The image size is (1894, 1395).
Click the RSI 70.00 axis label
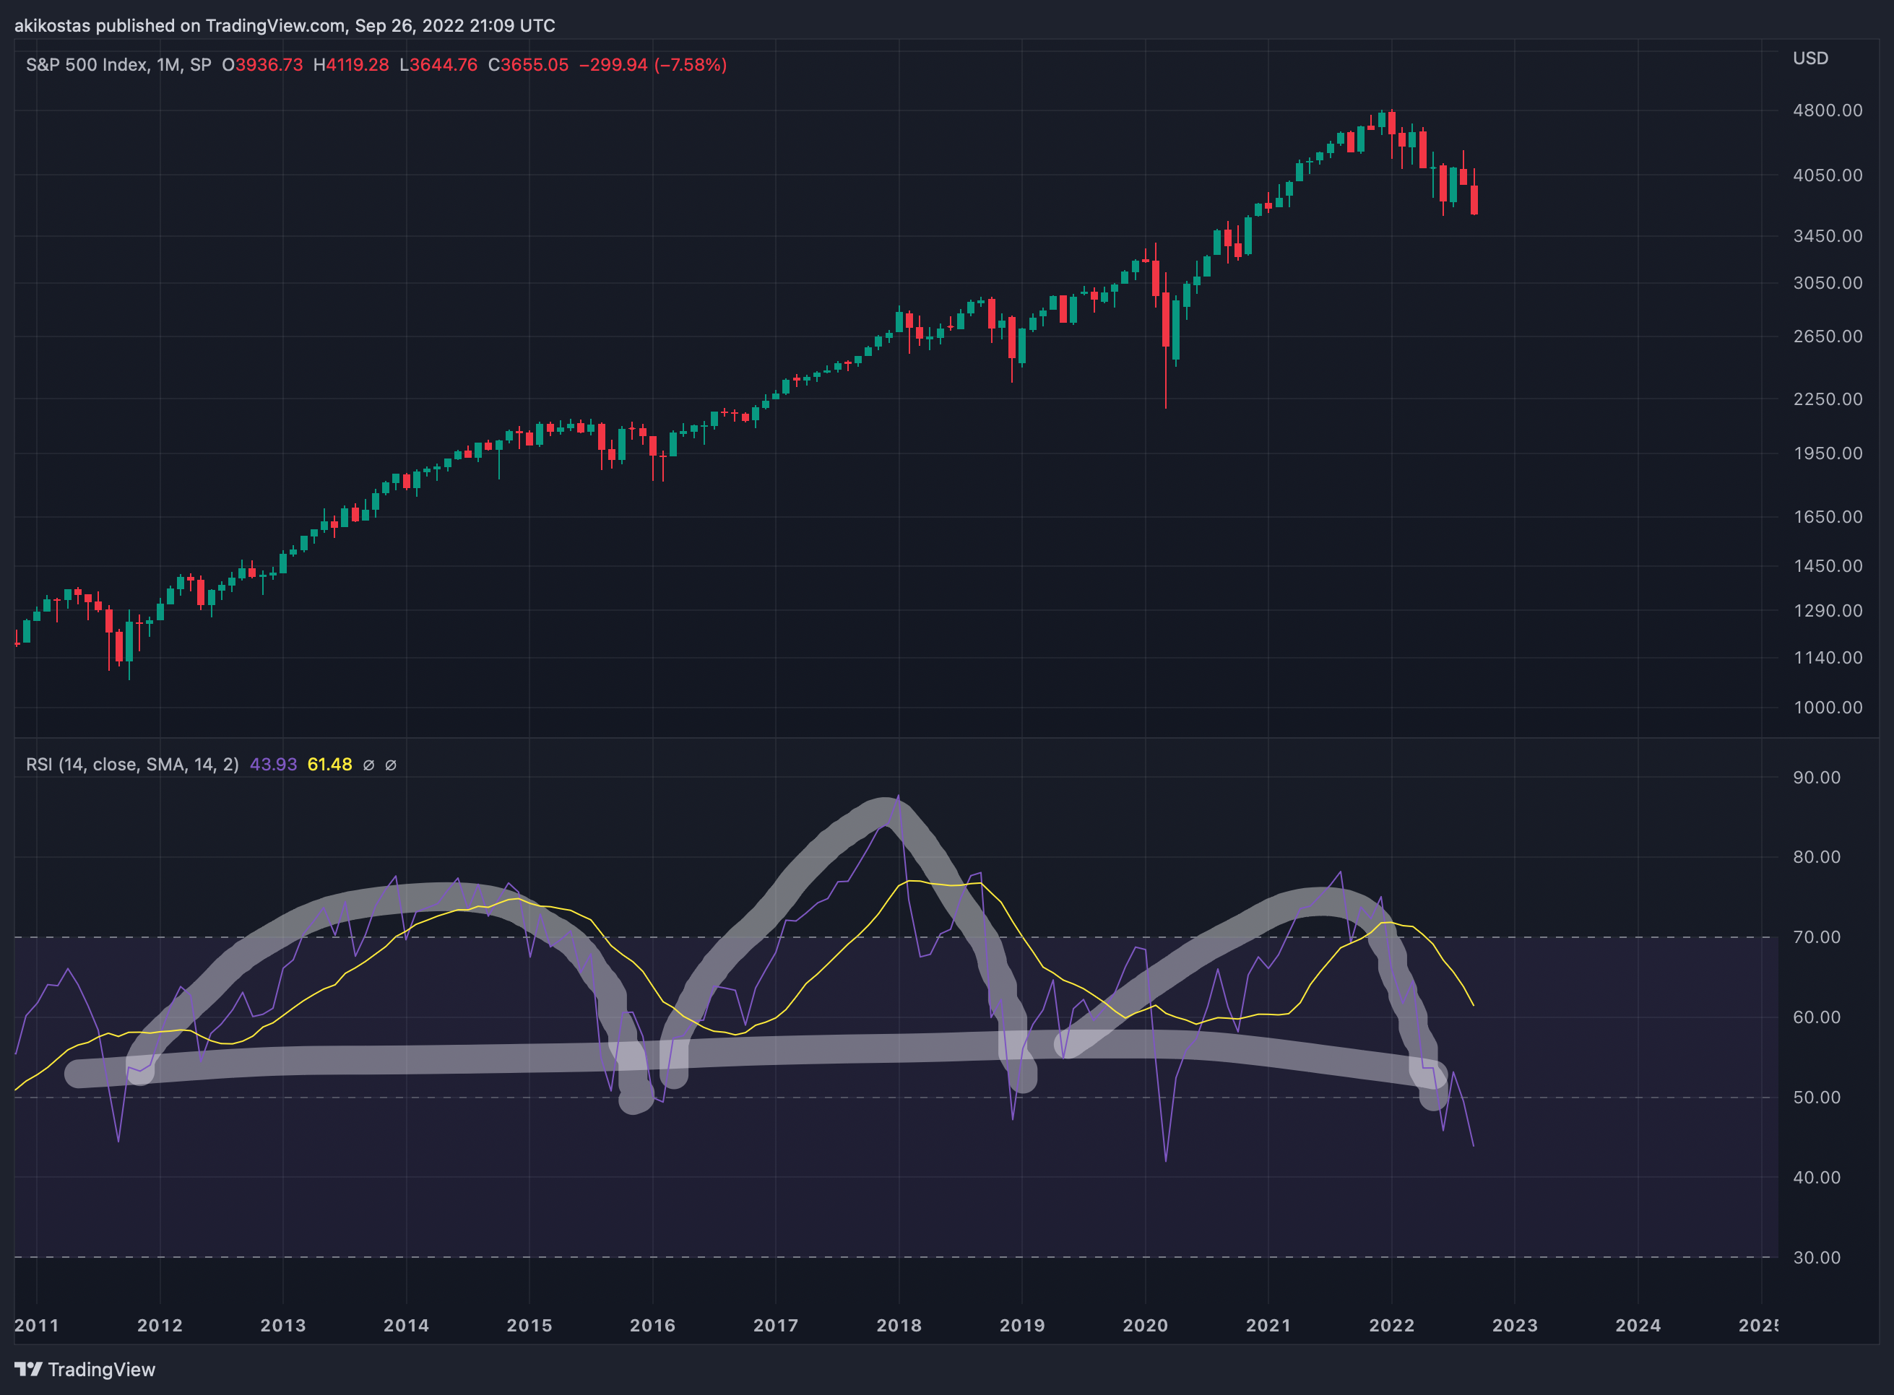[x=1816, y=937]
